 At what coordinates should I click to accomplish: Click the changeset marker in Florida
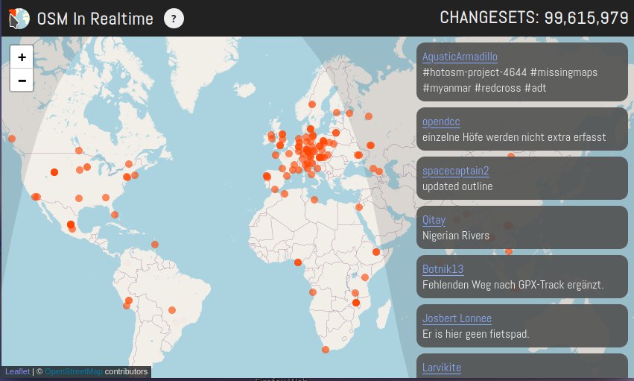[x=115, y=215]
